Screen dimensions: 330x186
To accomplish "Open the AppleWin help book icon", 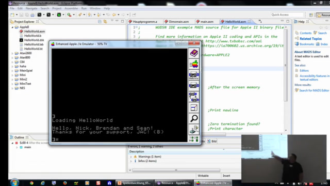I will click(x=194, y=53).
